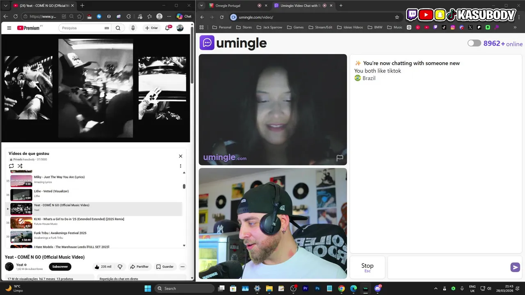
Task: Go back in Edge browser
Action: click(6, 16)
